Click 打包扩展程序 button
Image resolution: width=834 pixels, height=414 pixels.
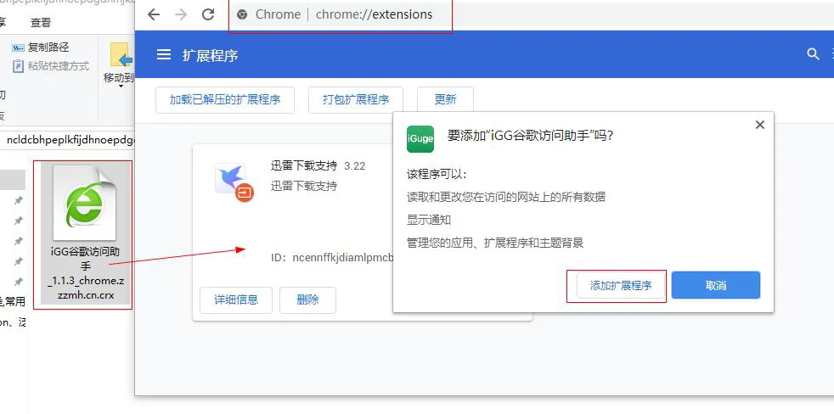pos(356,100)
